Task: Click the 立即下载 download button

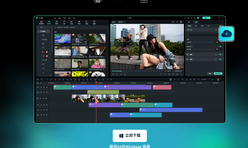Action: coord(130,136)
